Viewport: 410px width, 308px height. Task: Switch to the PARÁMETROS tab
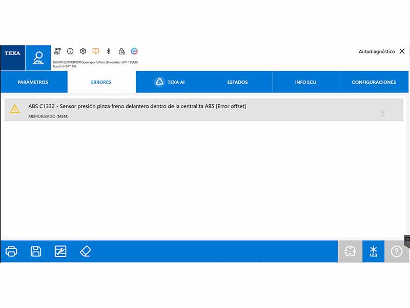tap(33, 82)
